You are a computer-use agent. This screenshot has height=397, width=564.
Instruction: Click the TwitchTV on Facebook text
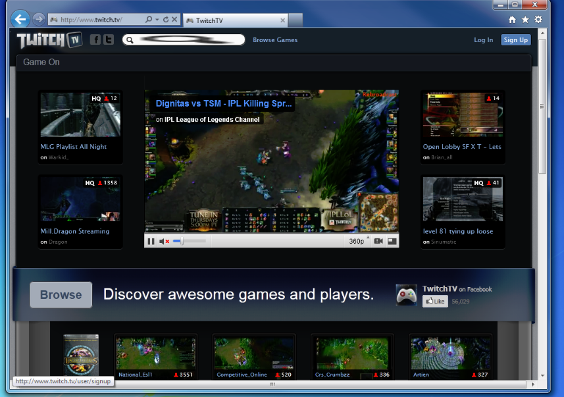[457, 289]
